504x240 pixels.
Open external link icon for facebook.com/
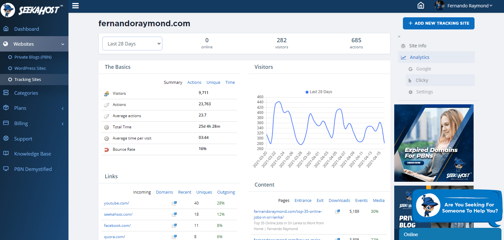coord(174,226)
